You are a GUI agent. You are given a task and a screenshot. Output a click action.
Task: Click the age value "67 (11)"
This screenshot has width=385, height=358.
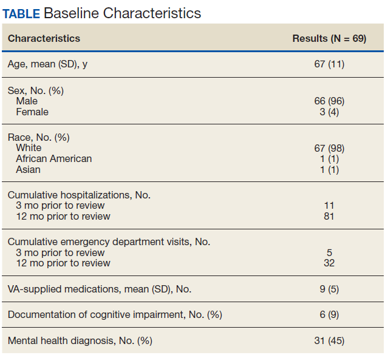click(x=329, y=64)
